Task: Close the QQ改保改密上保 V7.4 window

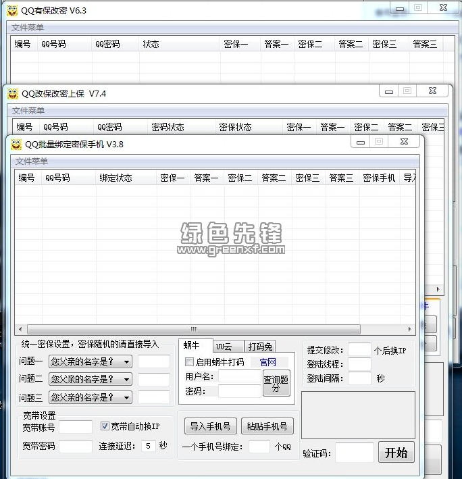Action: [x=432, y=91]
